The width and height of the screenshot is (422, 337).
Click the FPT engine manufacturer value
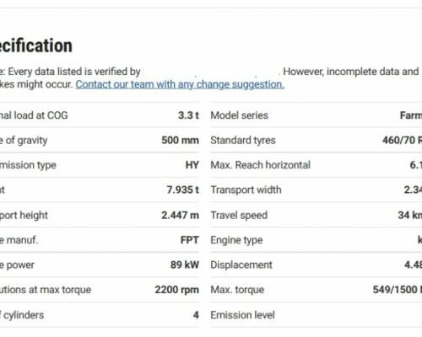[x=190, y=240]
